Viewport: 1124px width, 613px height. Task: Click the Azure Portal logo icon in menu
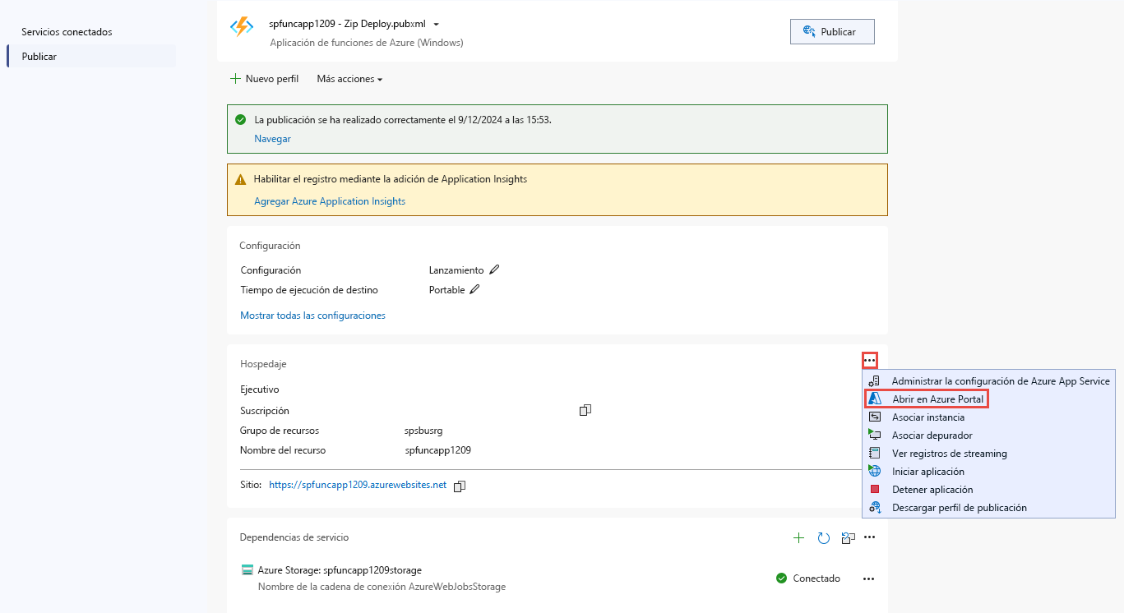point(876,399)
